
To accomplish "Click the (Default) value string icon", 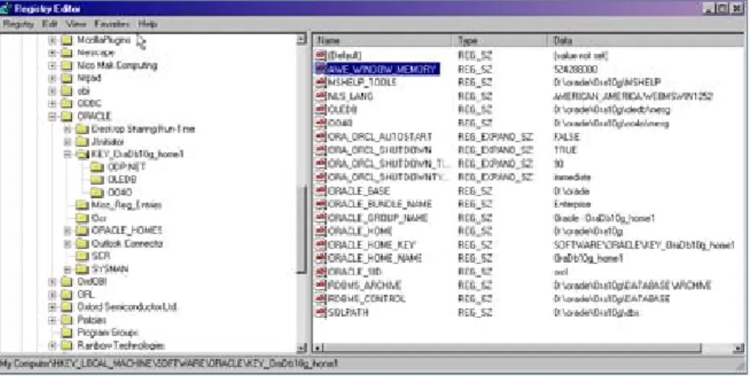I will pyautogui.click(x=320, y=56).
